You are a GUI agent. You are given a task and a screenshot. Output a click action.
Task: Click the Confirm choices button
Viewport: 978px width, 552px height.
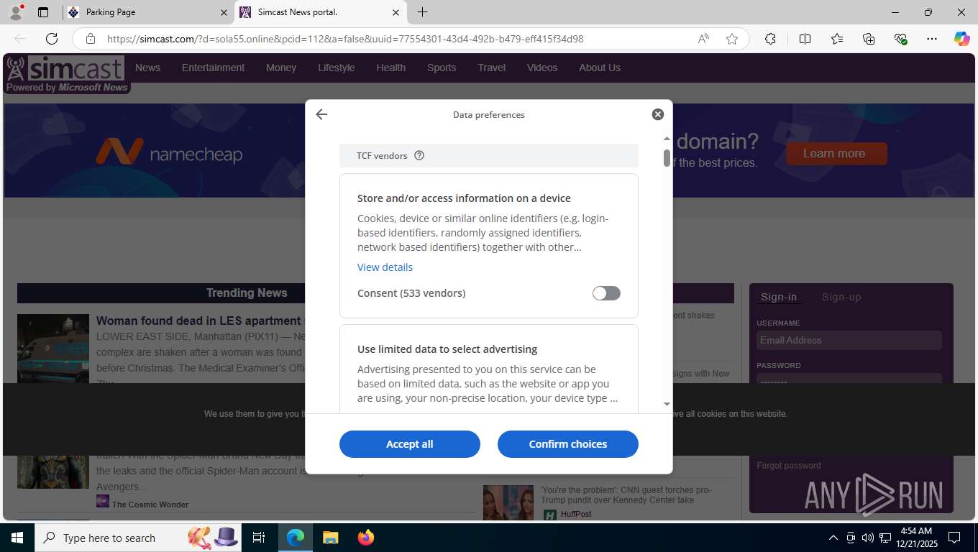(568, 444)
